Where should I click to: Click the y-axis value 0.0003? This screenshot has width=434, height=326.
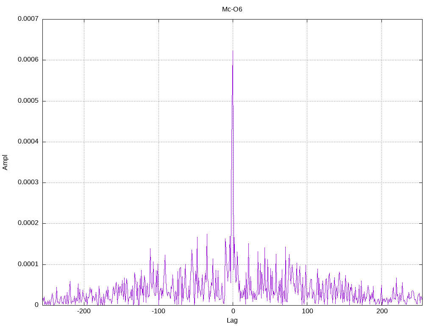coord(28,182)
